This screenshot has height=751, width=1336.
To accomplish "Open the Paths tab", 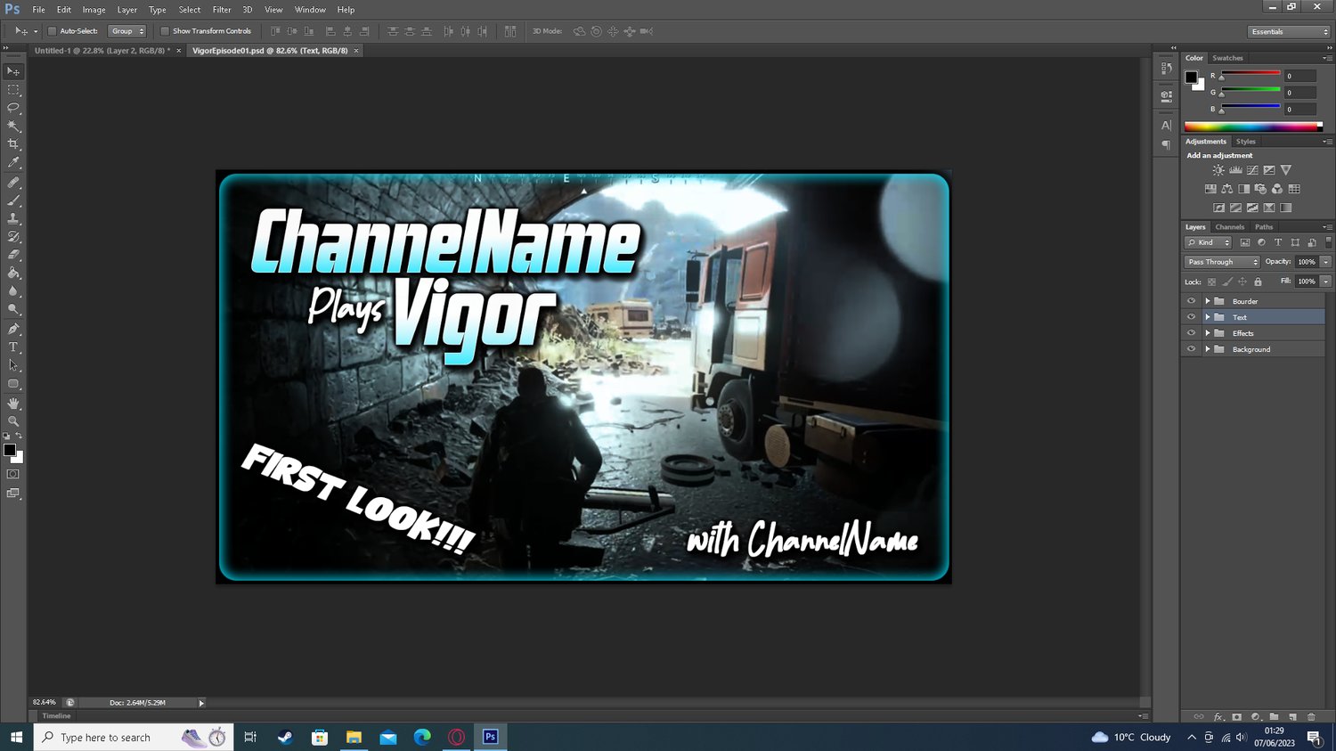I will pos(1264,227).
